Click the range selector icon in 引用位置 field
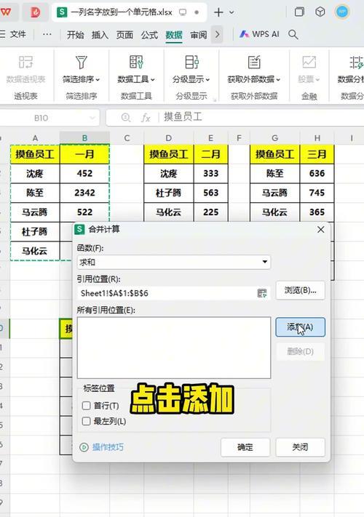 (261, 293)
